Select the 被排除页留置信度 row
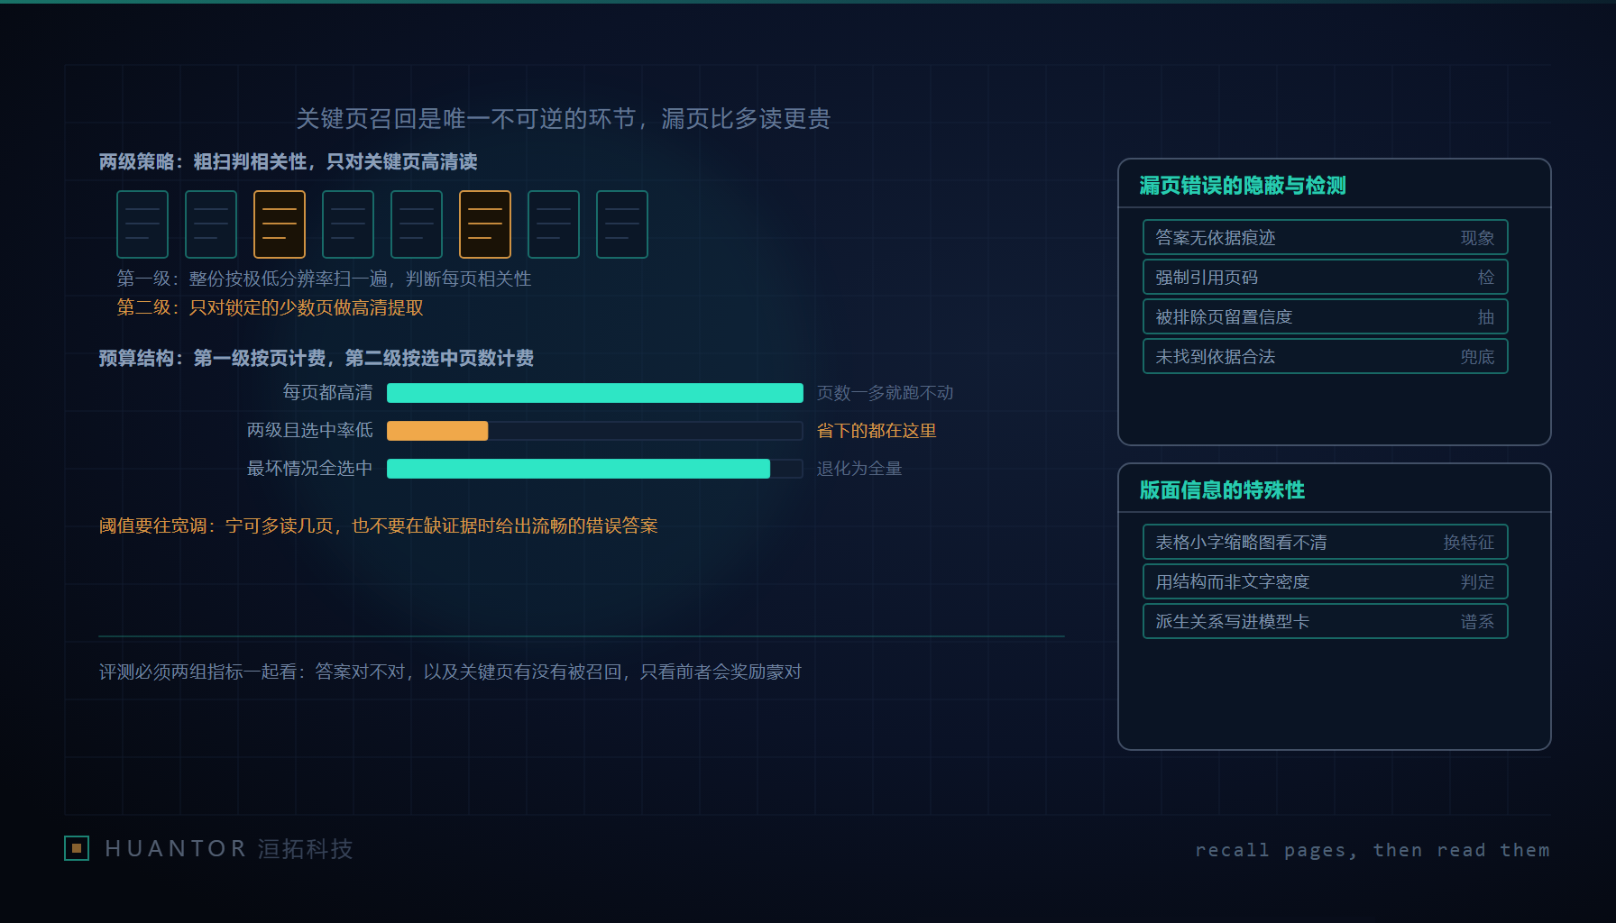The image size is (1616, 923). click(x=1326, y=317)
